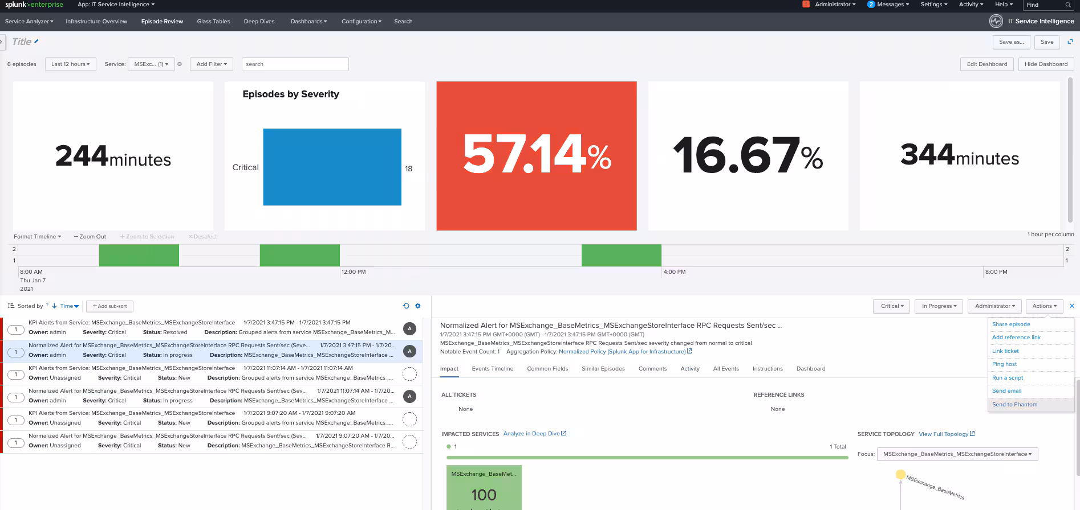1080x510 pixels.
Task: Open the Last 12 hours time range dropdown
Action: 71,64
